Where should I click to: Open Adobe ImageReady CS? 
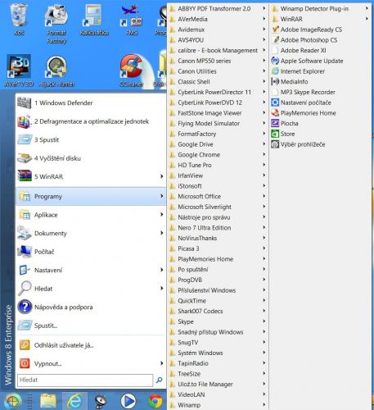coord(319,30)
